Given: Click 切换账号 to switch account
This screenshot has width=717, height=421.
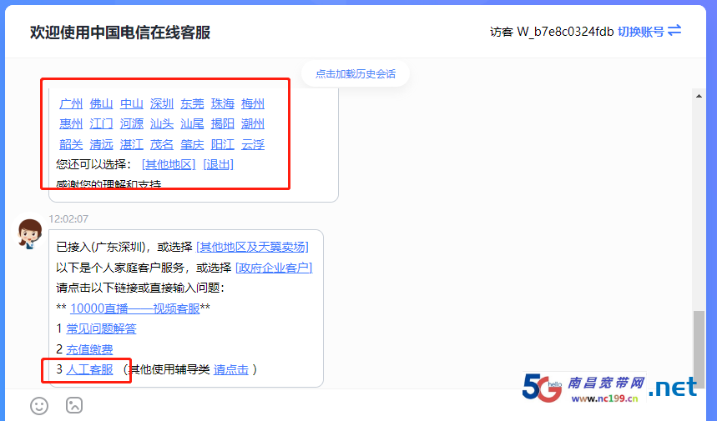Looking at the screenshot, I should tap(641, 32).
